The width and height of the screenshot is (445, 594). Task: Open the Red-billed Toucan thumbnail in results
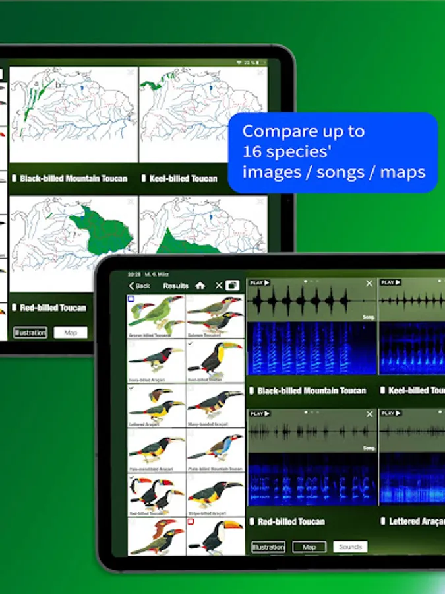156,495
